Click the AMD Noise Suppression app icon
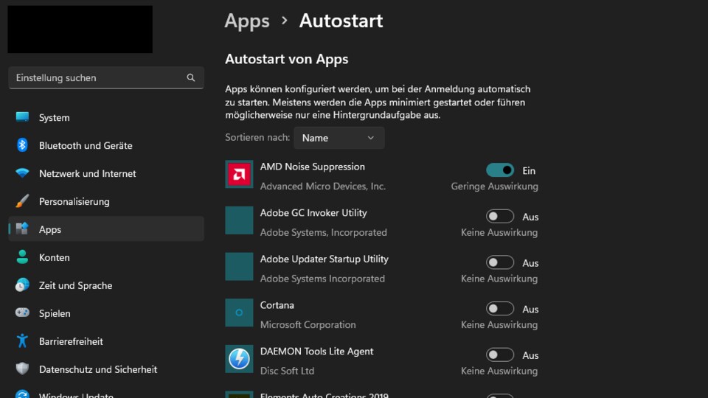The height and width of the screenshot is (398, 708). 239,174
